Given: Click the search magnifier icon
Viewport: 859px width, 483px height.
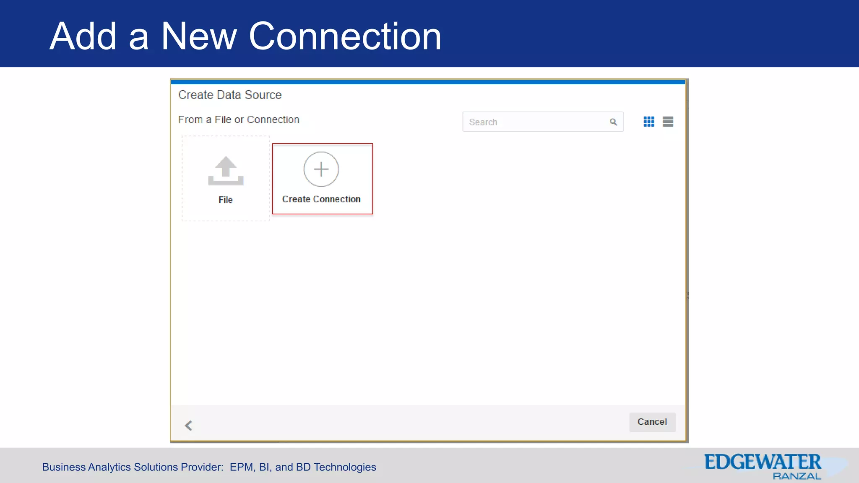Looking at the screenshot, I should [x=613, y=122].
